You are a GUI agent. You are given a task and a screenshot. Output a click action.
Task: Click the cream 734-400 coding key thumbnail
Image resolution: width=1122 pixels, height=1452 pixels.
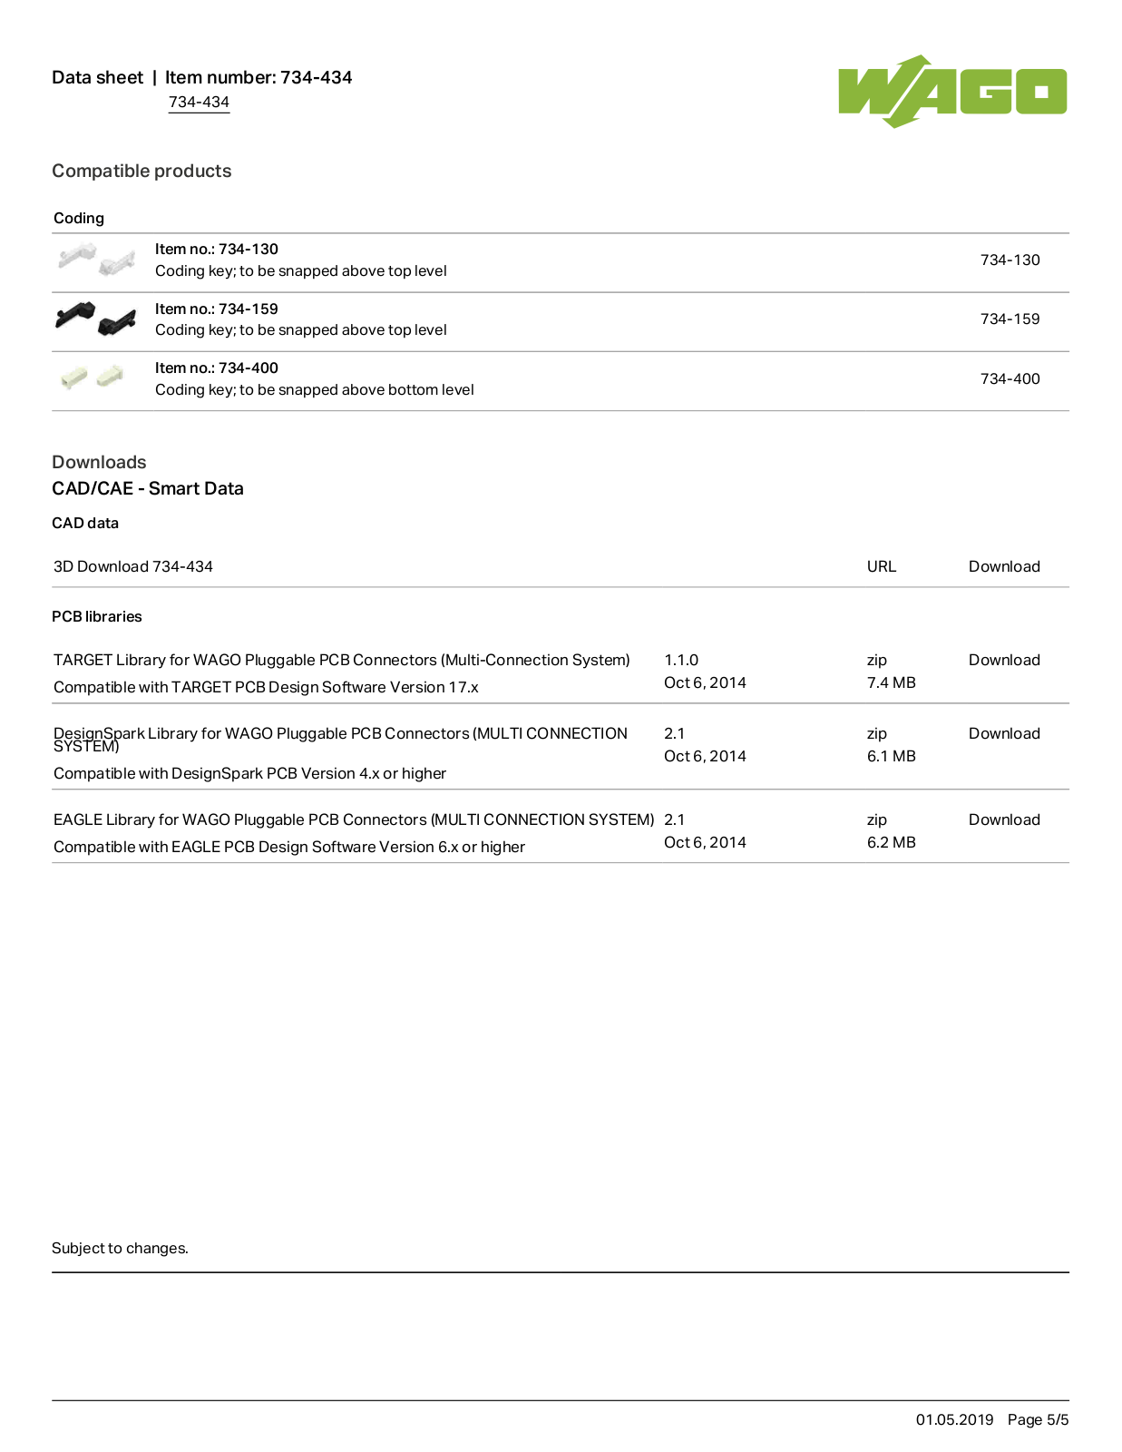pyautogui.click(x=92, y=377)
